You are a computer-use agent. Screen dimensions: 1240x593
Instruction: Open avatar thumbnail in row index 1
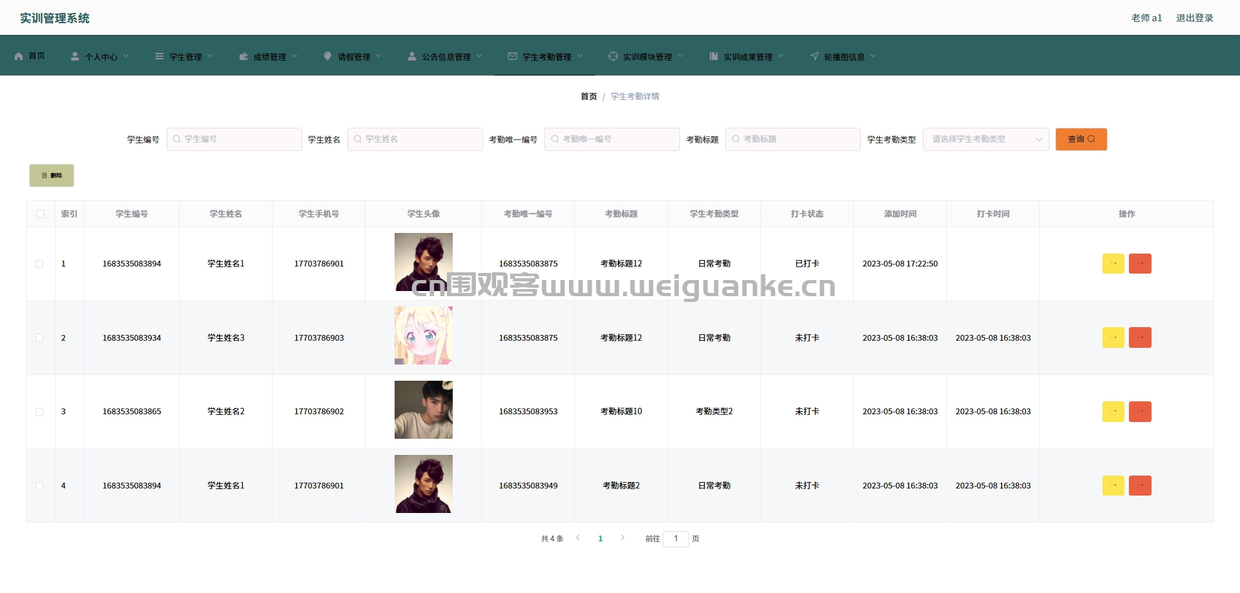[424, 262]
